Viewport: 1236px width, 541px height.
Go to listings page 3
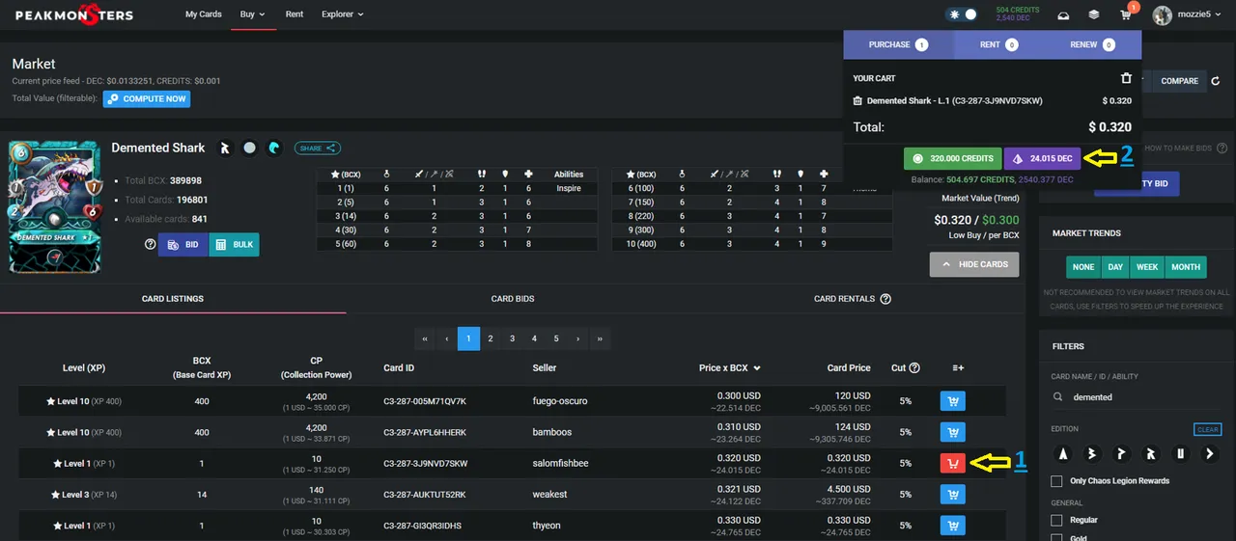(512, 338)
